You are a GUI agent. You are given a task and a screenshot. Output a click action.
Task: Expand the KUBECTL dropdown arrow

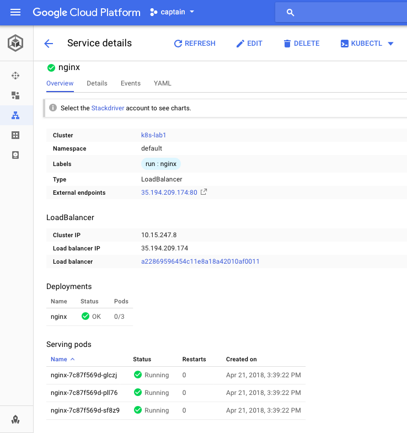[x=390, y=44]
